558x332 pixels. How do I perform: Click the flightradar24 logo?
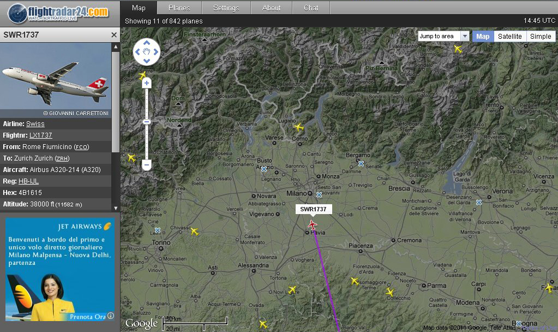59,13
